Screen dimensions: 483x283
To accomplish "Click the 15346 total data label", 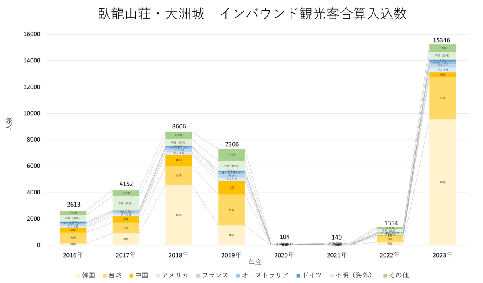I will [x=442, y=40].
